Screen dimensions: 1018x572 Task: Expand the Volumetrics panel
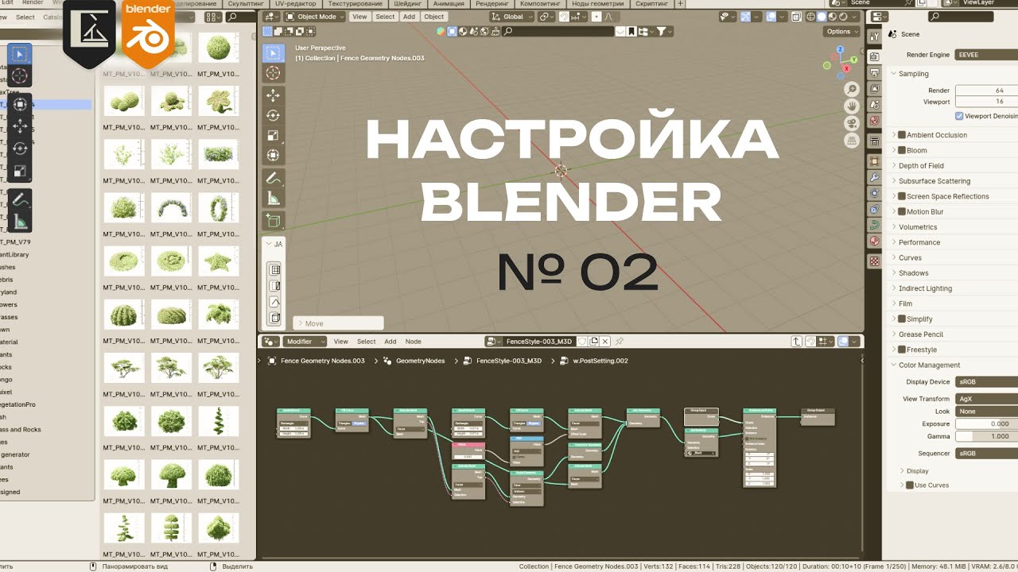[x=918, y=227]
